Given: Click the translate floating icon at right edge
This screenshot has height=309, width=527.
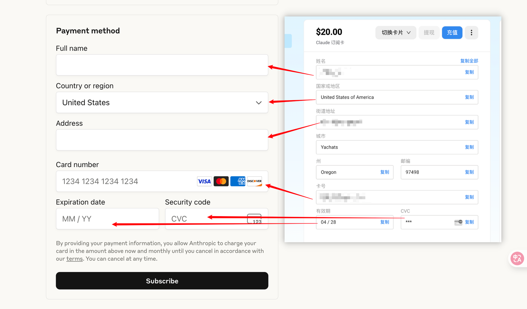Looking at the screenshot, I should pos(517,259).
